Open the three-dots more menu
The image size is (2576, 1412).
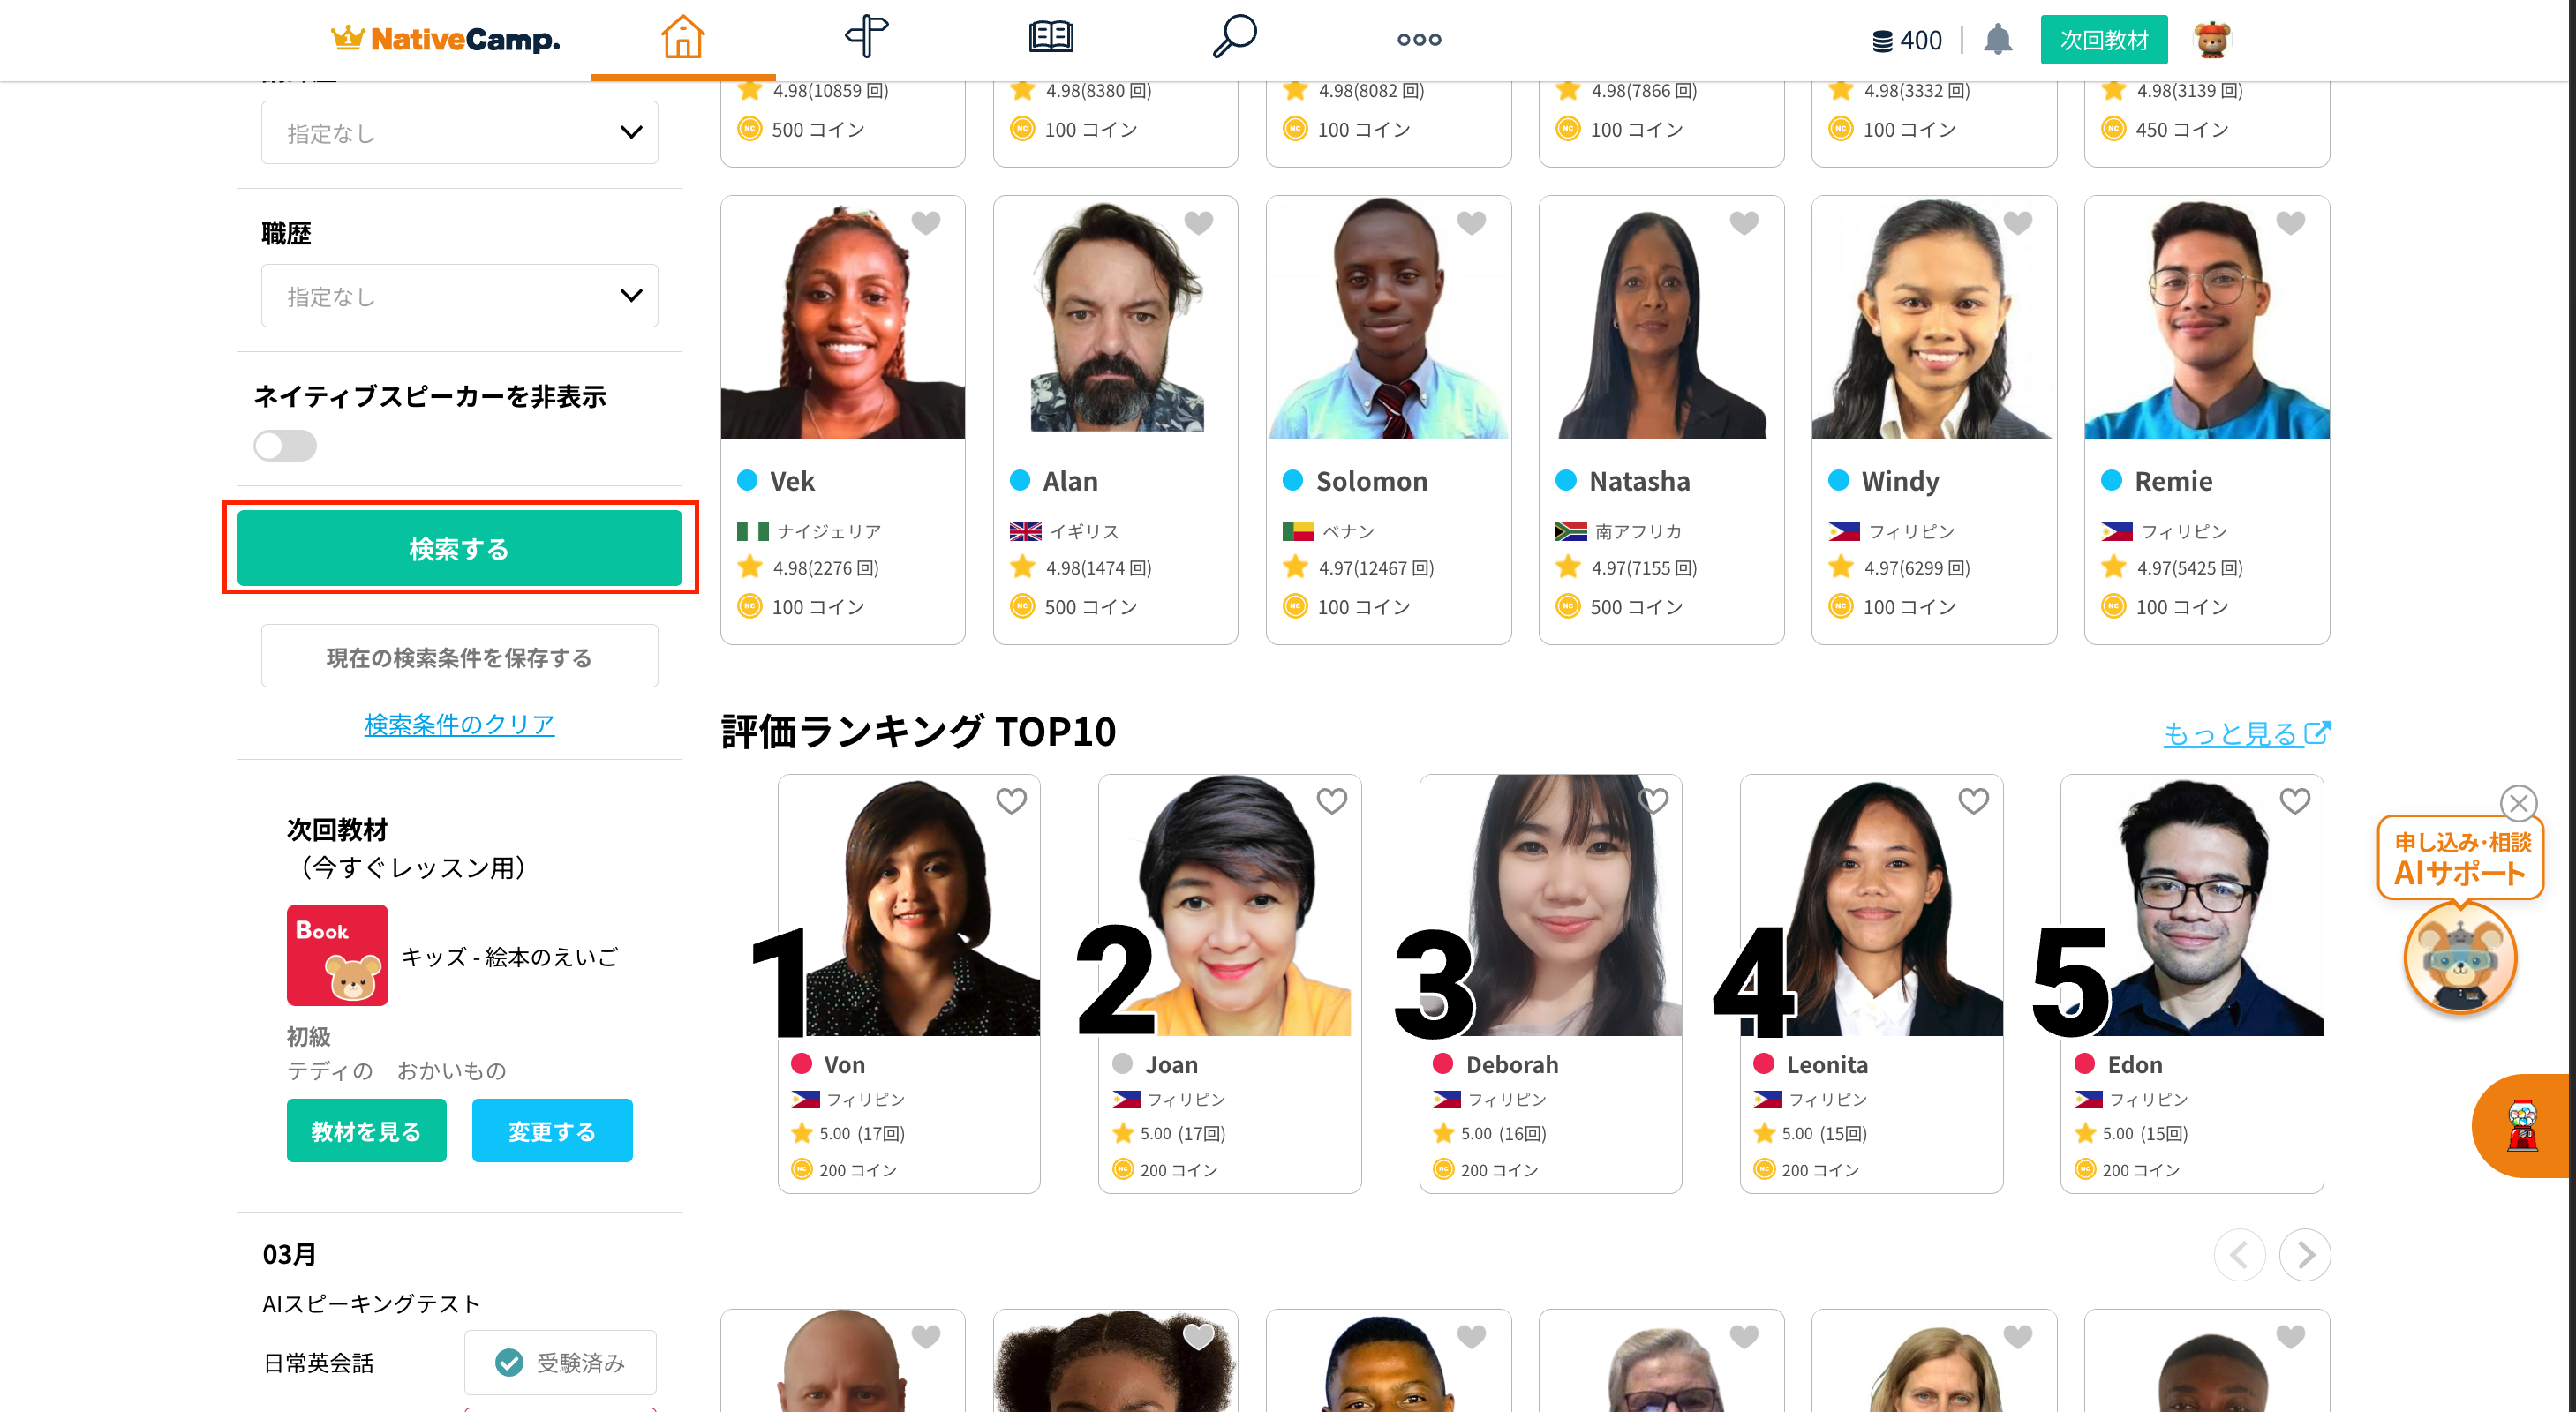pyautogui.click(x=1419, y=40)
